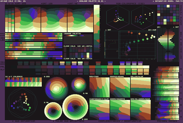Click the 'INDEXED PALETTE:' label
183x123 pixels.
tap(72, 34)
